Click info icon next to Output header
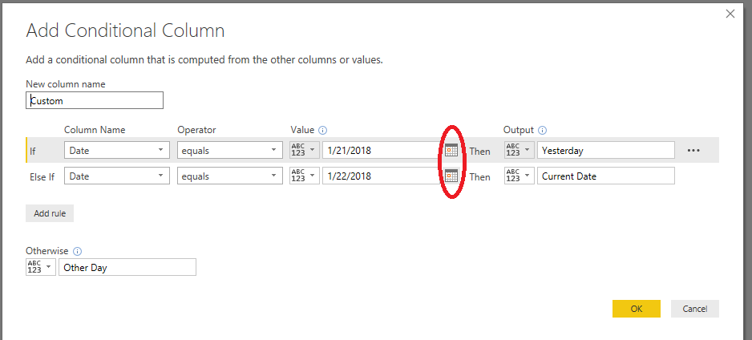 click(543, 130)
